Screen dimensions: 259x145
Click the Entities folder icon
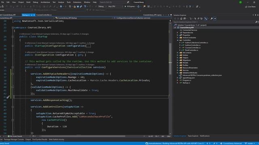[181, 55]
